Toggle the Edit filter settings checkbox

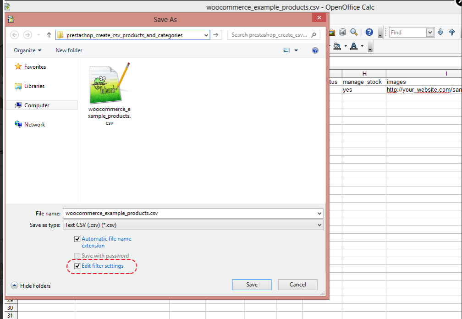pyautogui.click(x=77, y=266)
